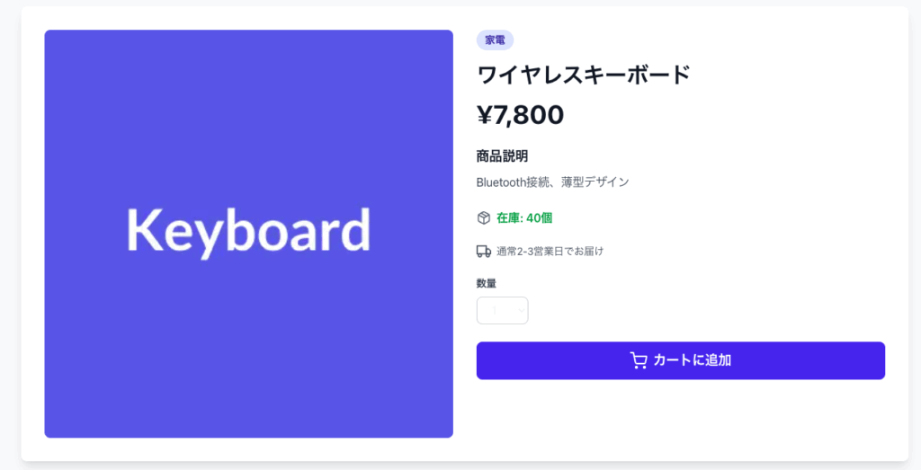921x470 pixels.
Task: Click the 通常2-3営業日でお届け delivery text
Action: click(550, 251)
